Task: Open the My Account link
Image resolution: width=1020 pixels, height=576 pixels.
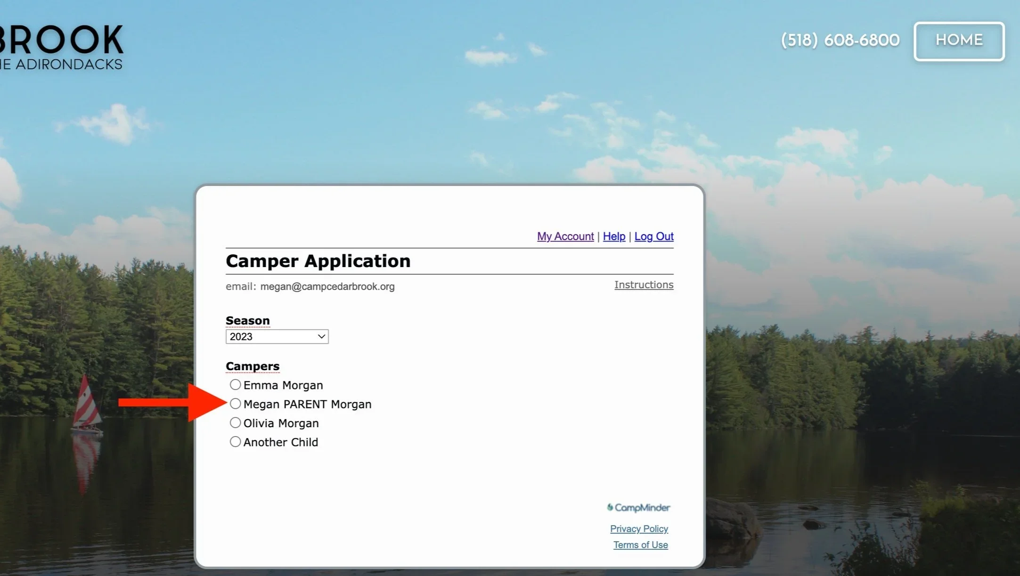Action: point(565,236)
